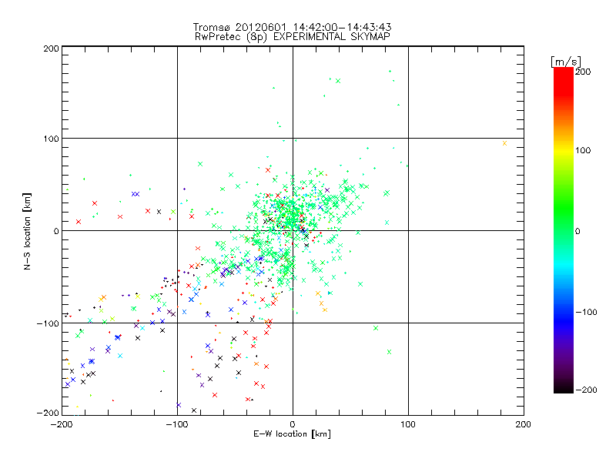Screen dimensions: 616x462
Task: Select the '0' tick label on the N-S axis
Action: pyautogui.click(x=55, y=231)
